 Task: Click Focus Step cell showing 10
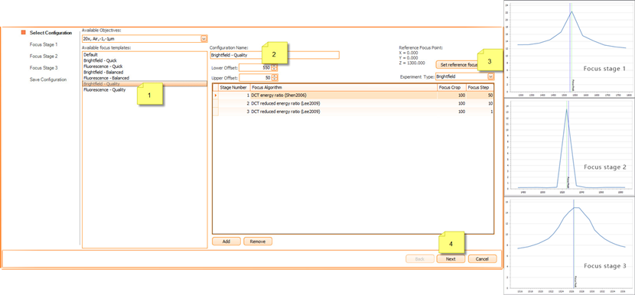coord(480,104)
